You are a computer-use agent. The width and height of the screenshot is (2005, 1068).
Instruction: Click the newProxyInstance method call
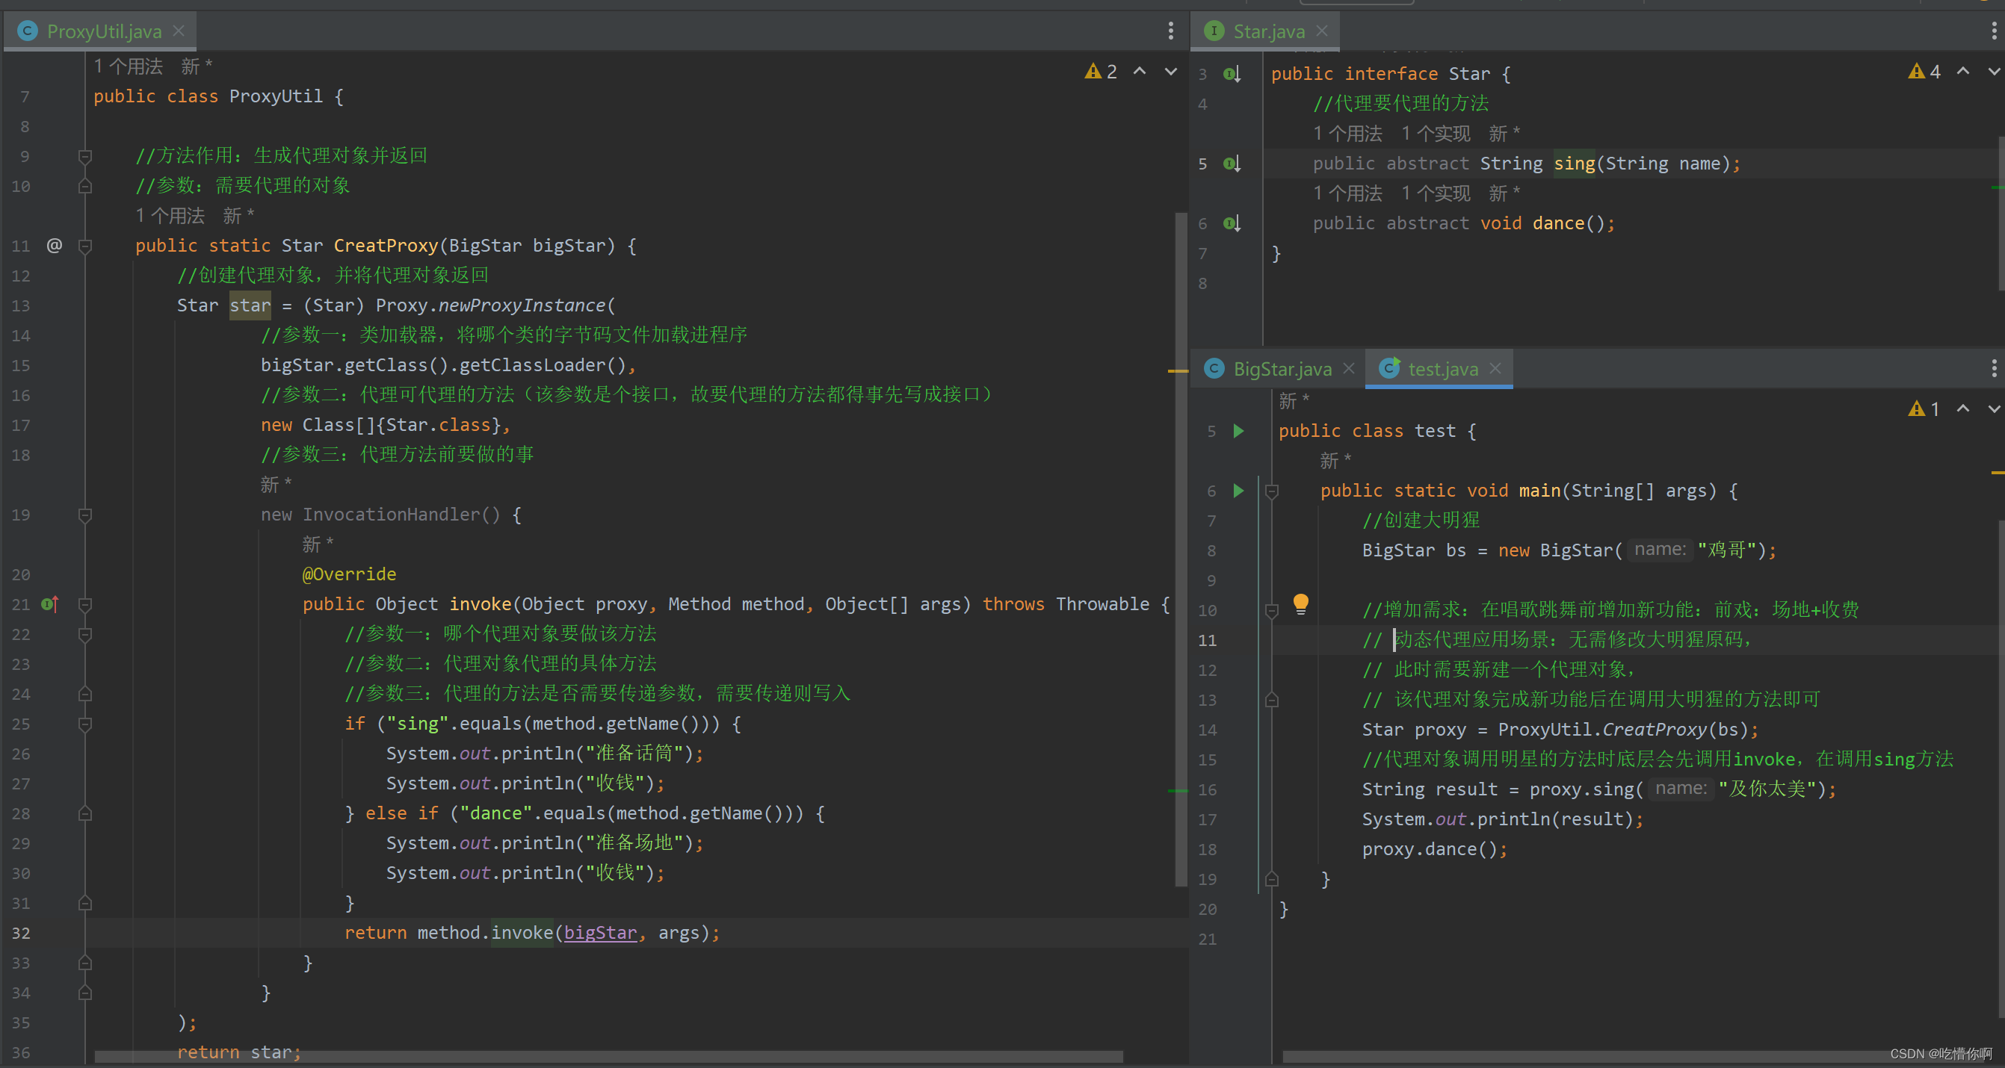(x=522, y=305)
